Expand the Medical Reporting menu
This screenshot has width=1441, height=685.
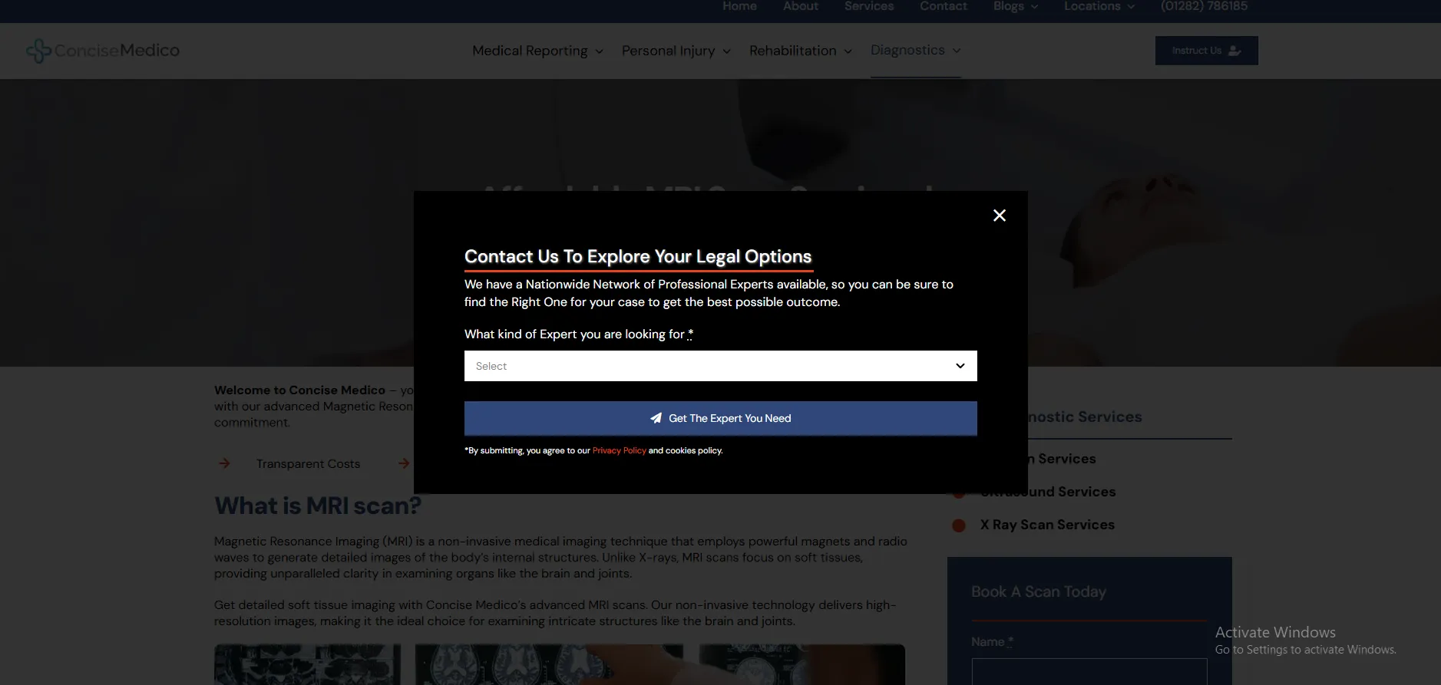(x=537, y=51)
